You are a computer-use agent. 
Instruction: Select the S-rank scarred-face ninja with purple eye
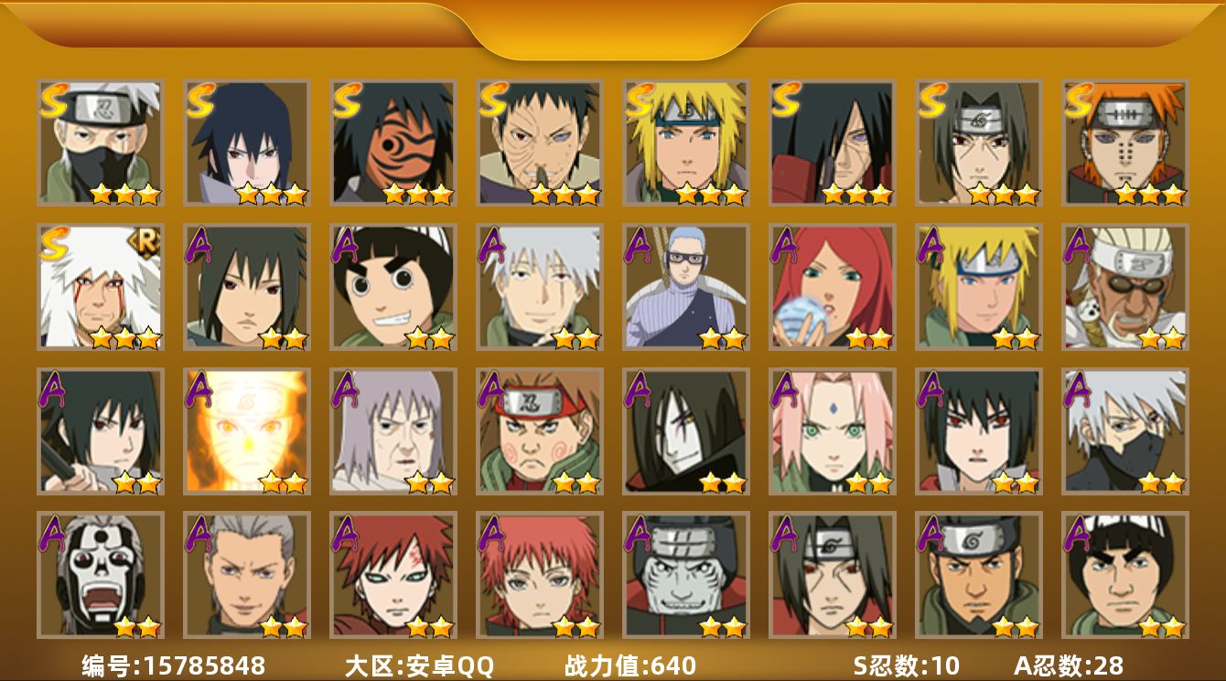[x=540, y=143]
